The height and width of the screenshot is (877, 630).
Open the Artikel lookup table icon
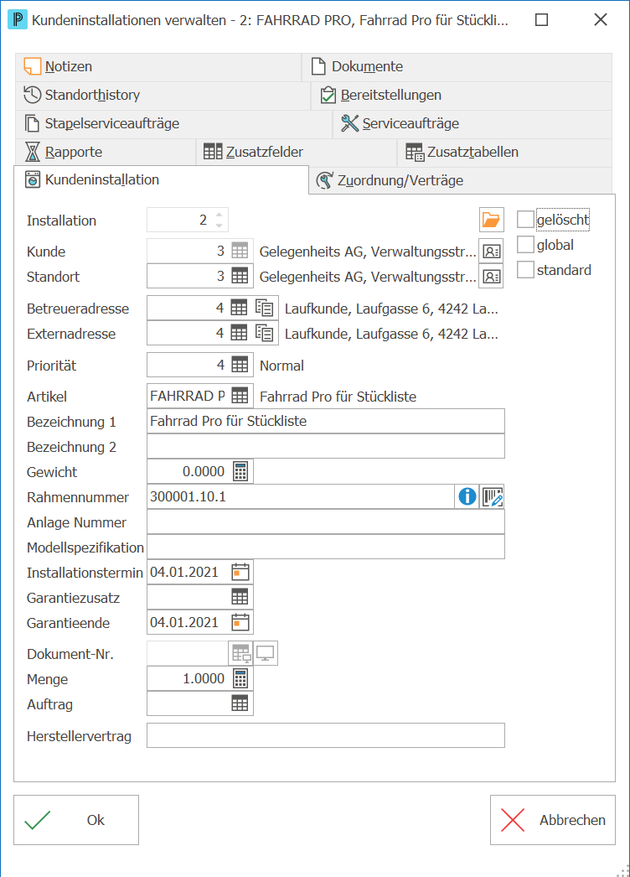240,396
